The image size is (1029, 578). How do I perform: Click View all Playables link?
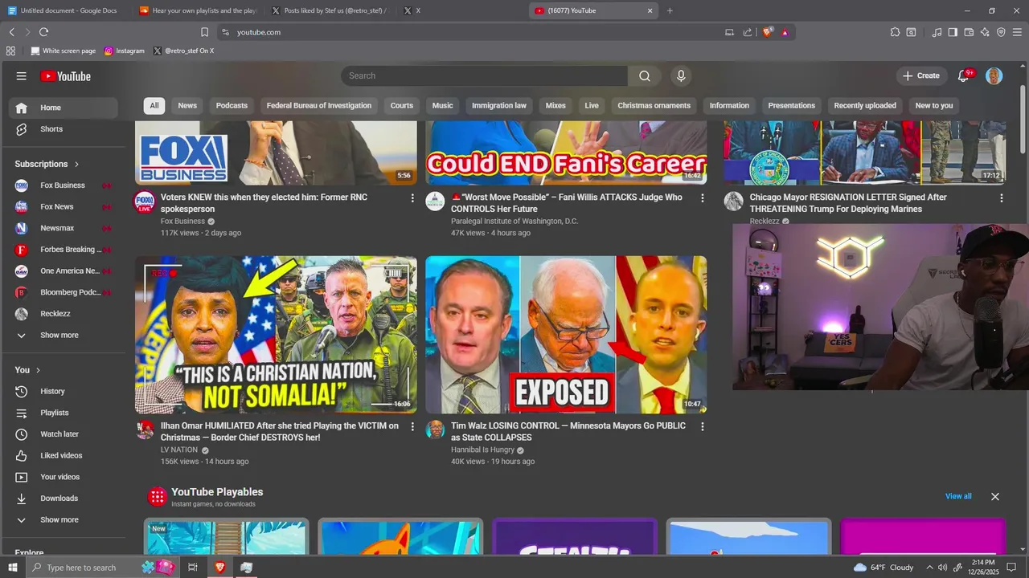(958, 496)
